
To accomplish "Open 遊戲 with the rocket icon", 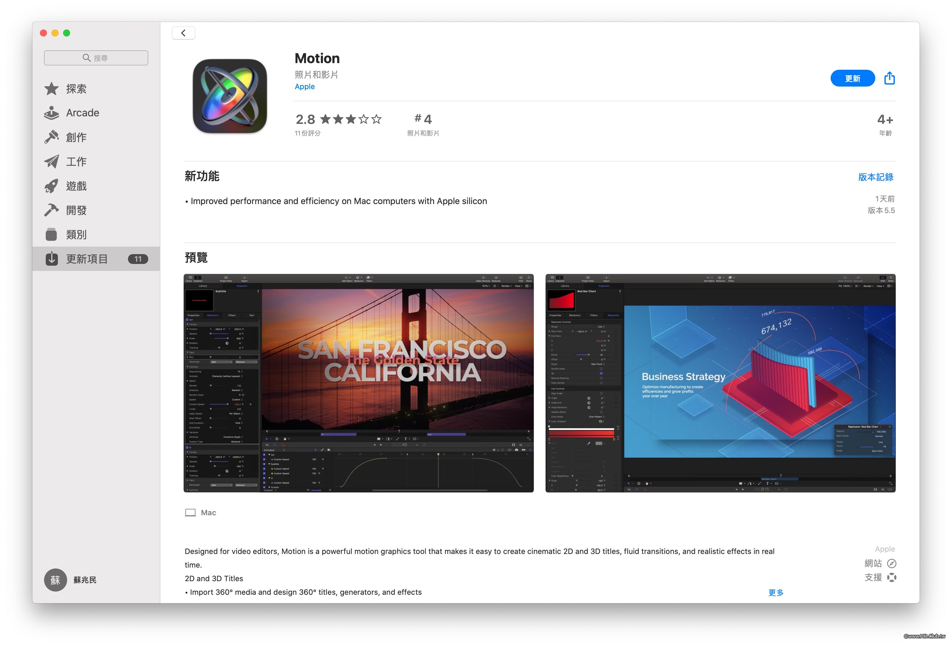I will pyautogui.click(x=76, y=186).
